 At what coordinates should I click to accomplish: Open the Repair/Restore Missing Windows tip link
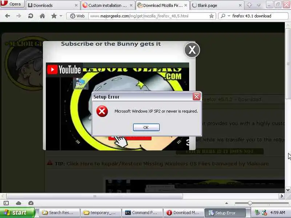(x=168, y=164)
